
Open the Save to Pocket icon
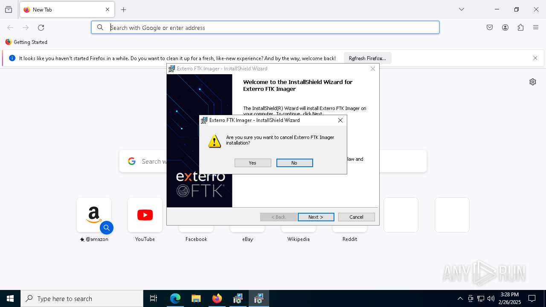coord(490,28)
